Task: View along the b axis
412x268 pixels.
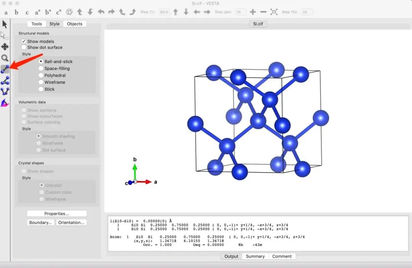Action: [16, 12]
